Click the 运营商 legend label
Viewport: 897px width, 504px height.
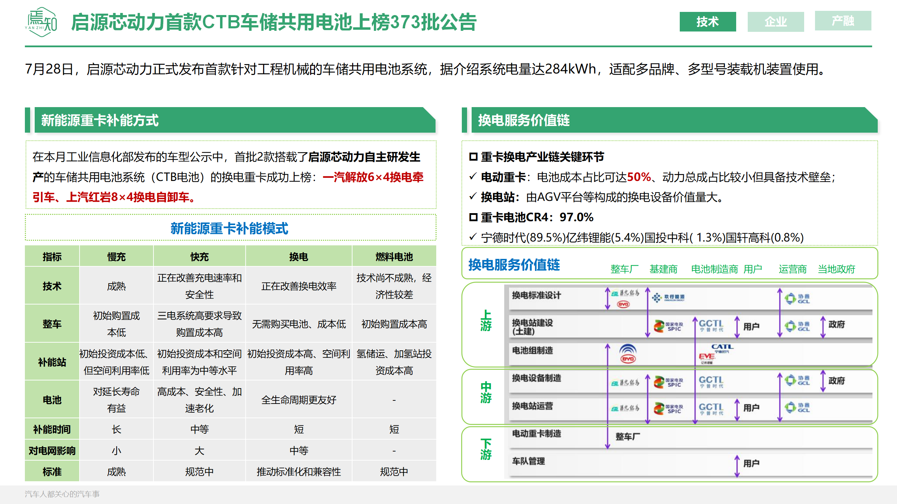pos(793,269)
